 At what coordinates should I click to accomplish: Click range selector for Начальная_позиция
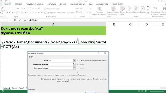click(x=74, y=64)
